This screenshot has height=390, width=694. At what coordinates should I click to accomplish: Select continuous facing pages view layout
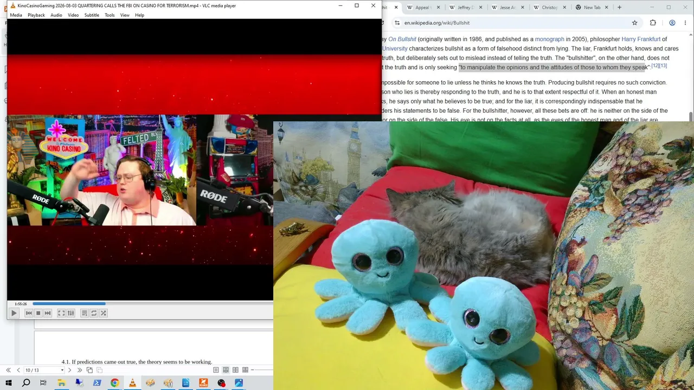point(245,370)
